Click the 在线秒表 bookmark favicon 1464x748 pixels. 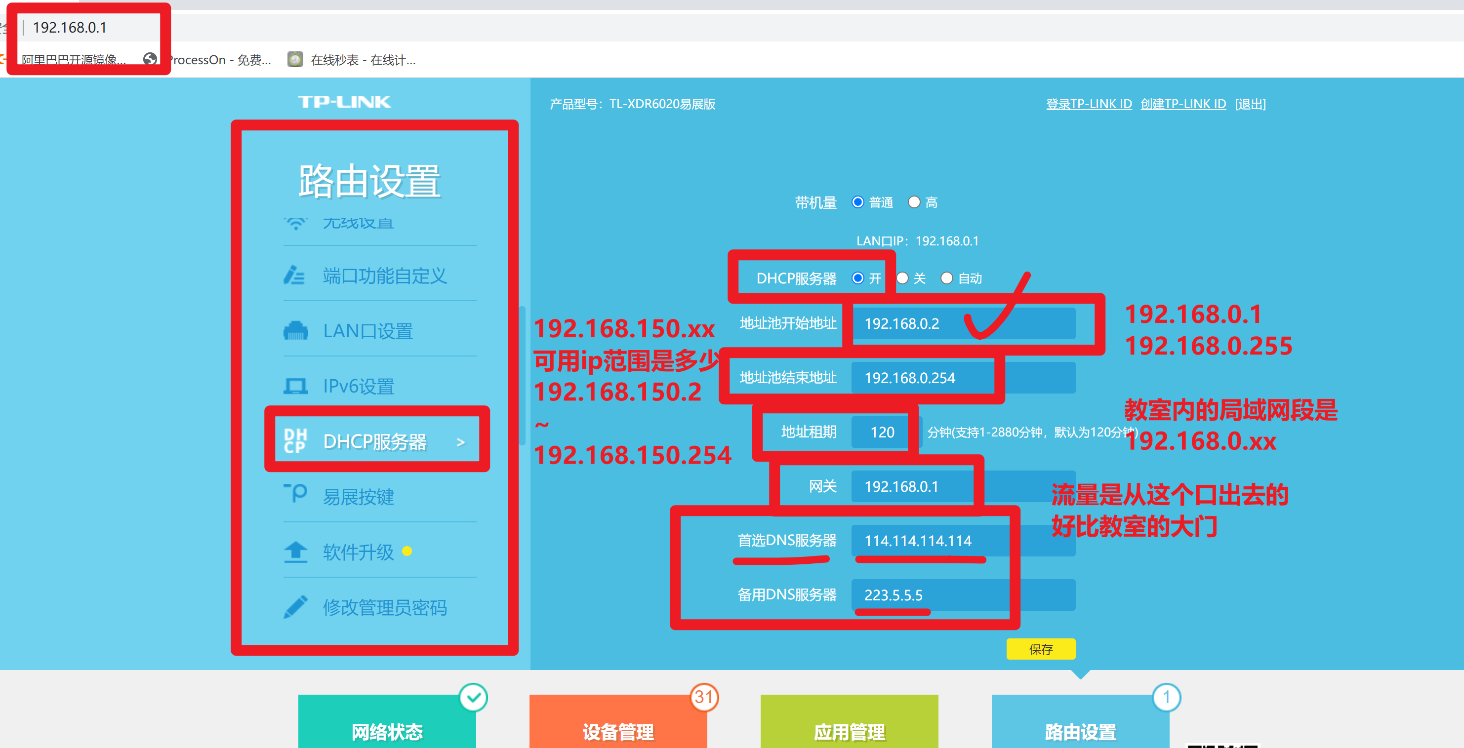(295, 60)
